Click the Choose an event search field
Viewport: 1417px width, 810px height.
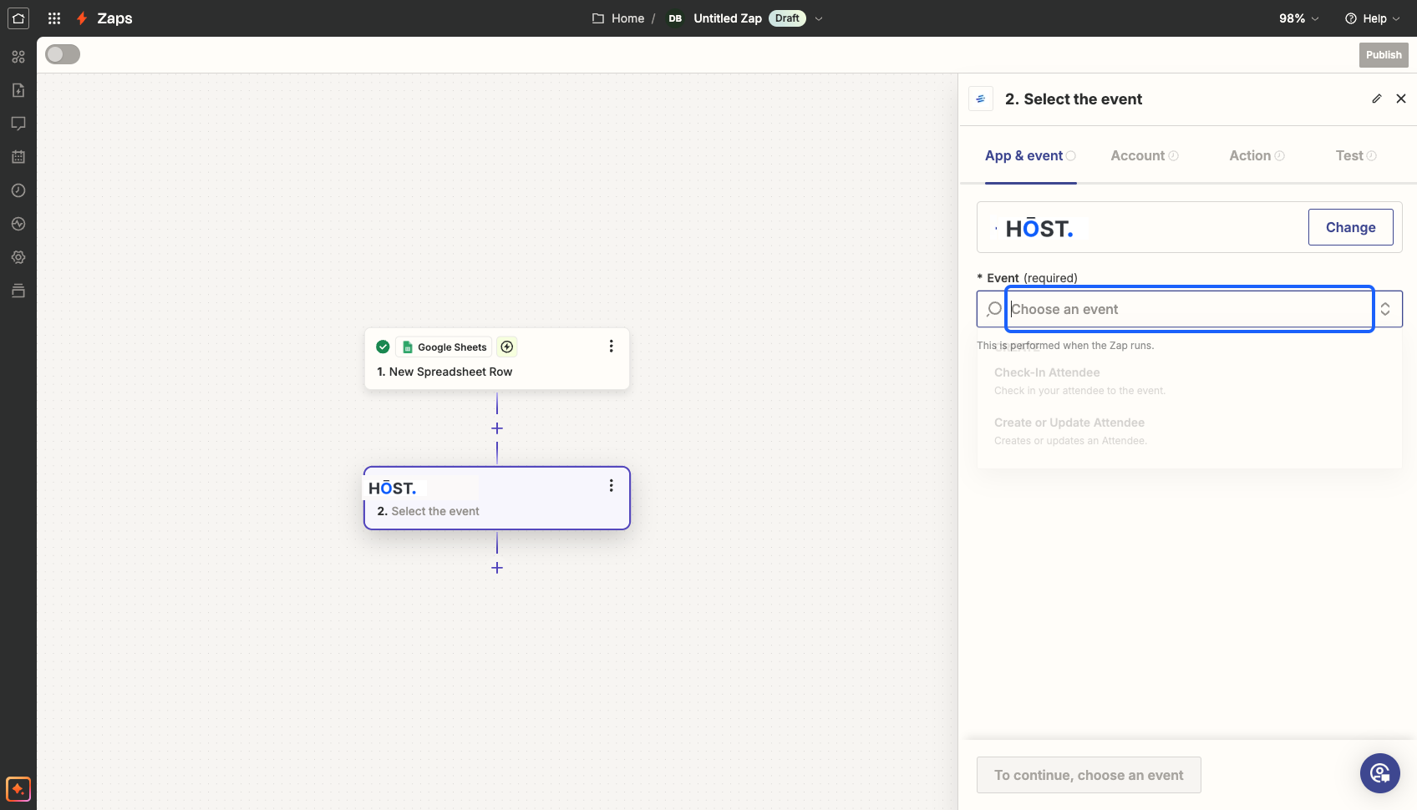click(1190, 309)
